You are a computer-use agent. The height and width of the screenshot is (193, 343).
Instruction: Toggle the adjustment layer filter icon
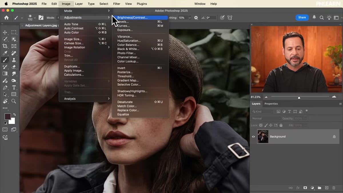pyautogui.click(x=284, y=112)
